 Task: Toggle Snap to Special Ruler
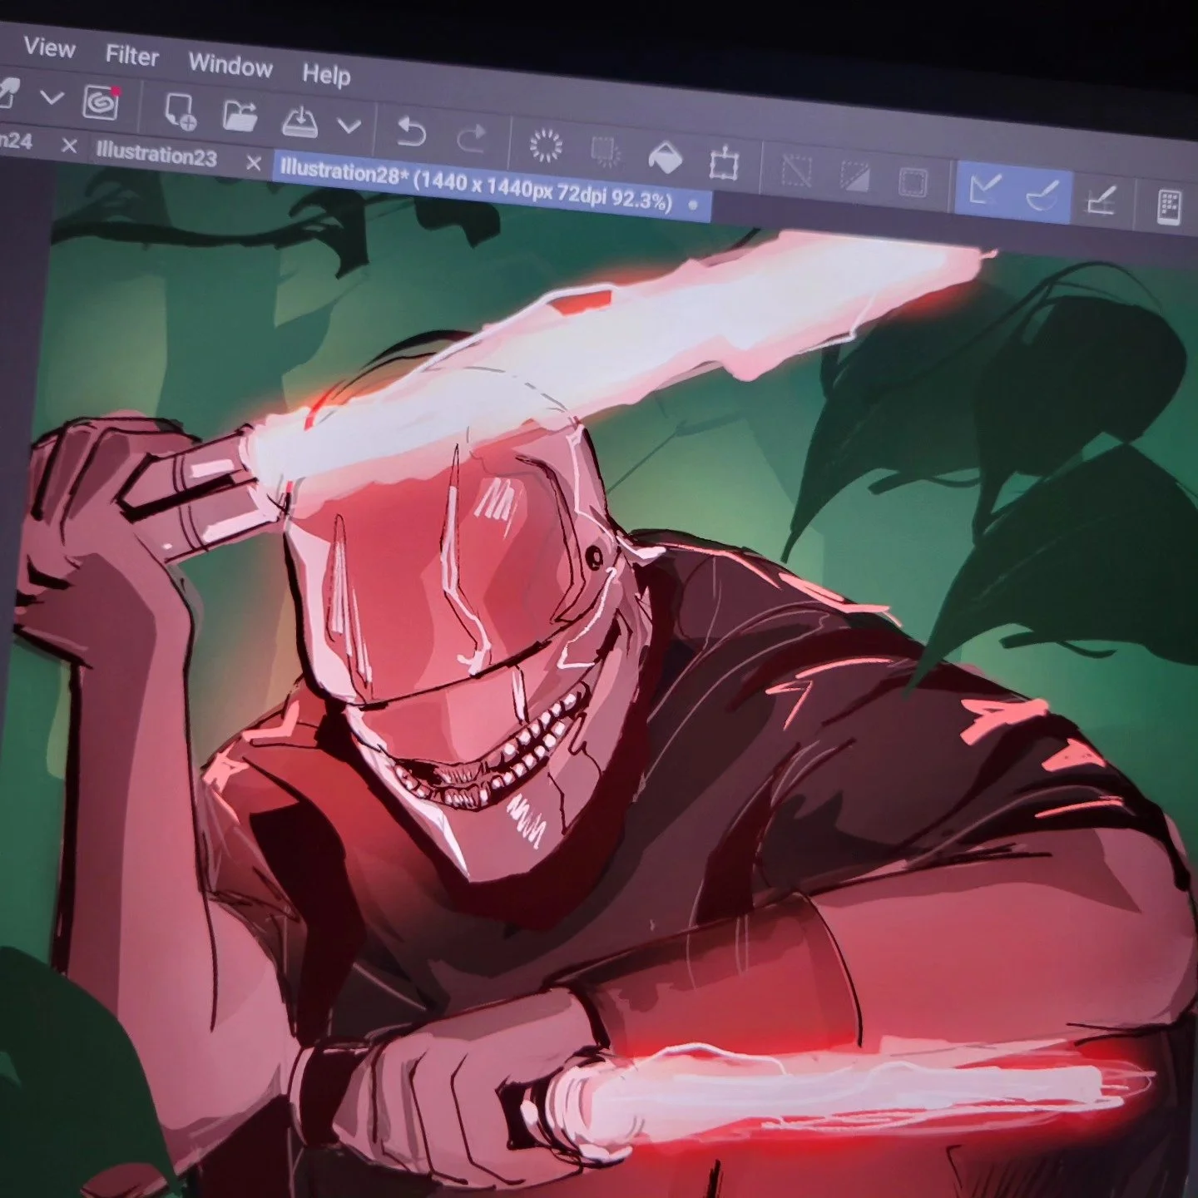1042,196
